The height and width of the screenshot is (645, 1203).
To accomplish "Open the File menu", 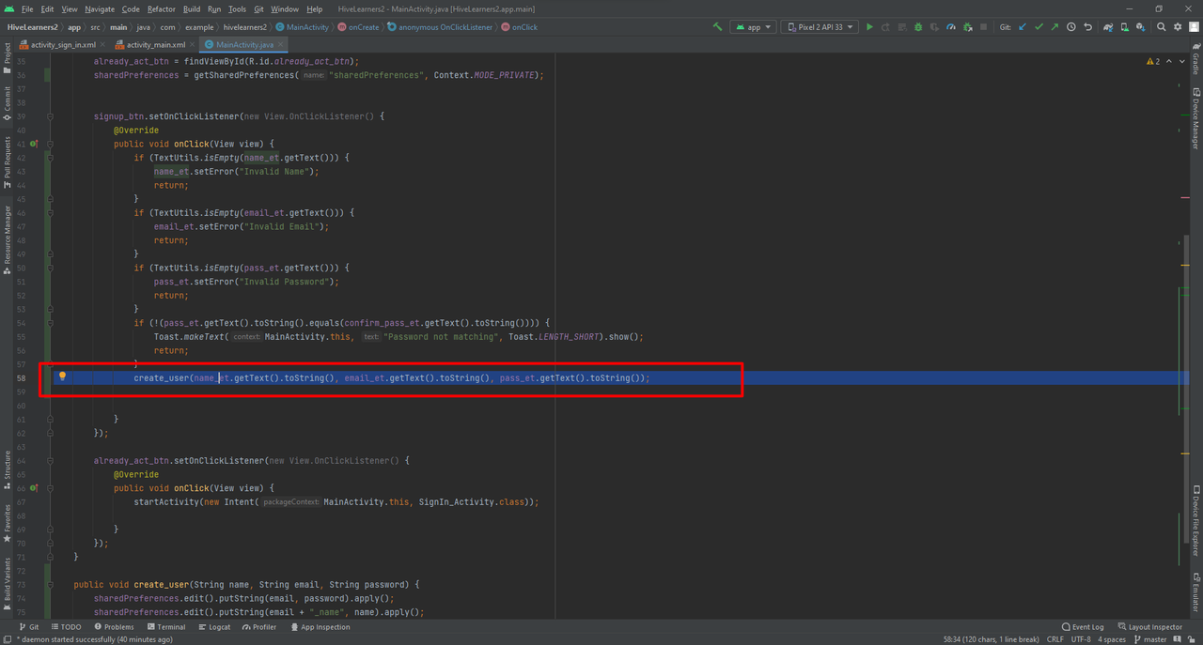I will pyautogui.click(x=27, y=8).
